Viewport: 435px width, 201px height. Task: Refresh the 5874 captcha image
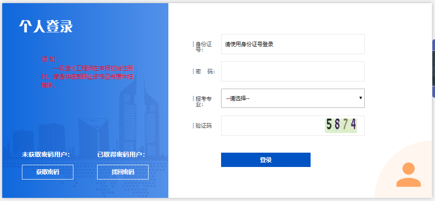341,125
